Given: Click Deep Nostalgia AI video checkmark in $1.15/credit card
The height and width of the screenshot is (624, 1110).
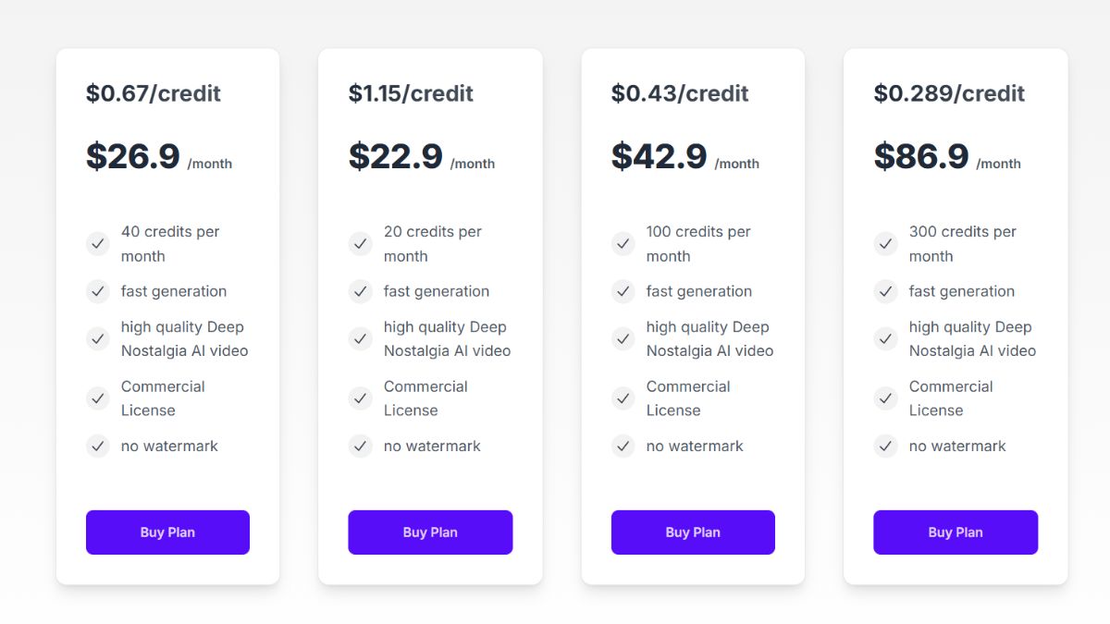Looking at the screenshot, I should (x=361, y=338).
